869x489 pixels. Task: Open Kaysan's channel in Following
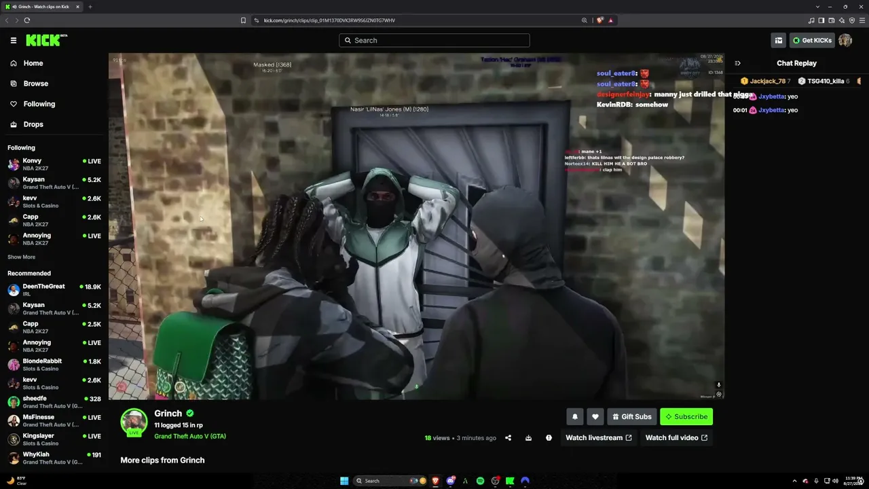tap(54, 183)
